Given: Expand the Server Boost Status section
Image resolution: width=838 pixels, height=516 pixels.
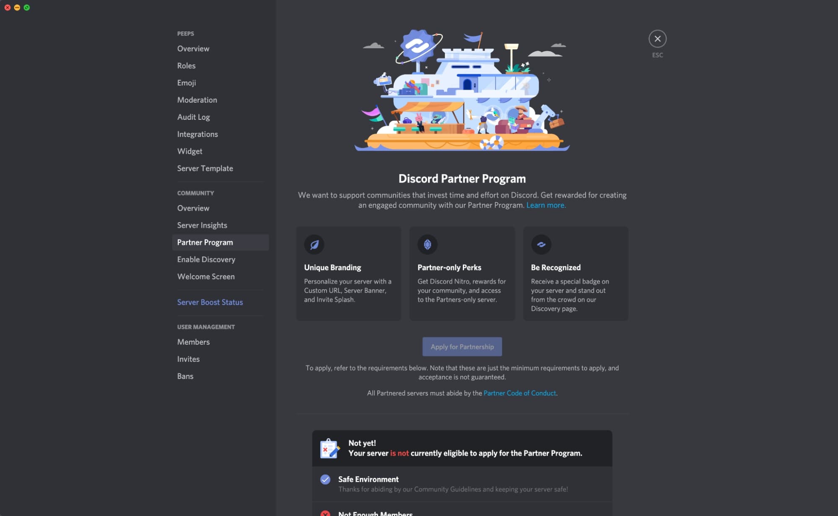Looking at the screenshot, I should [210, 302].
